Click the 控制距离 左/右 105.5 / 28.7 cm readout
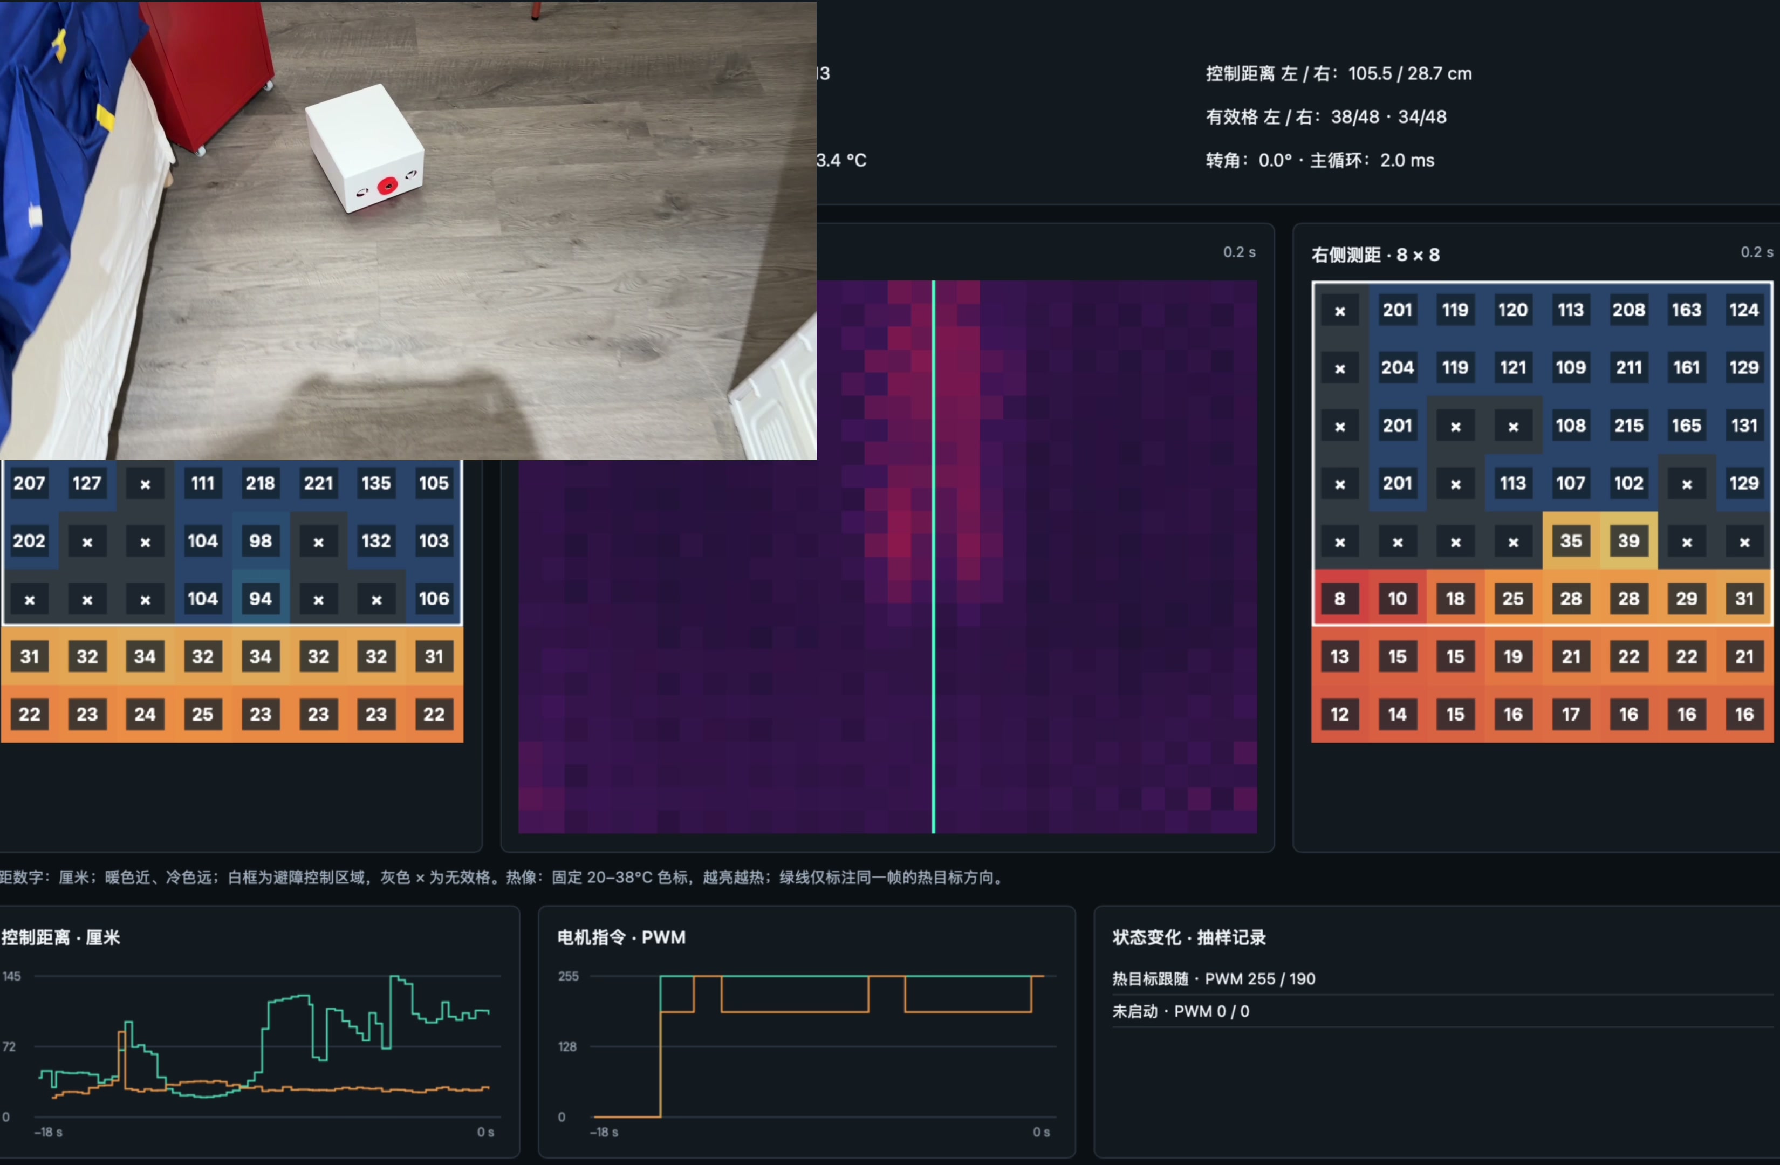 click(1339, 73)
